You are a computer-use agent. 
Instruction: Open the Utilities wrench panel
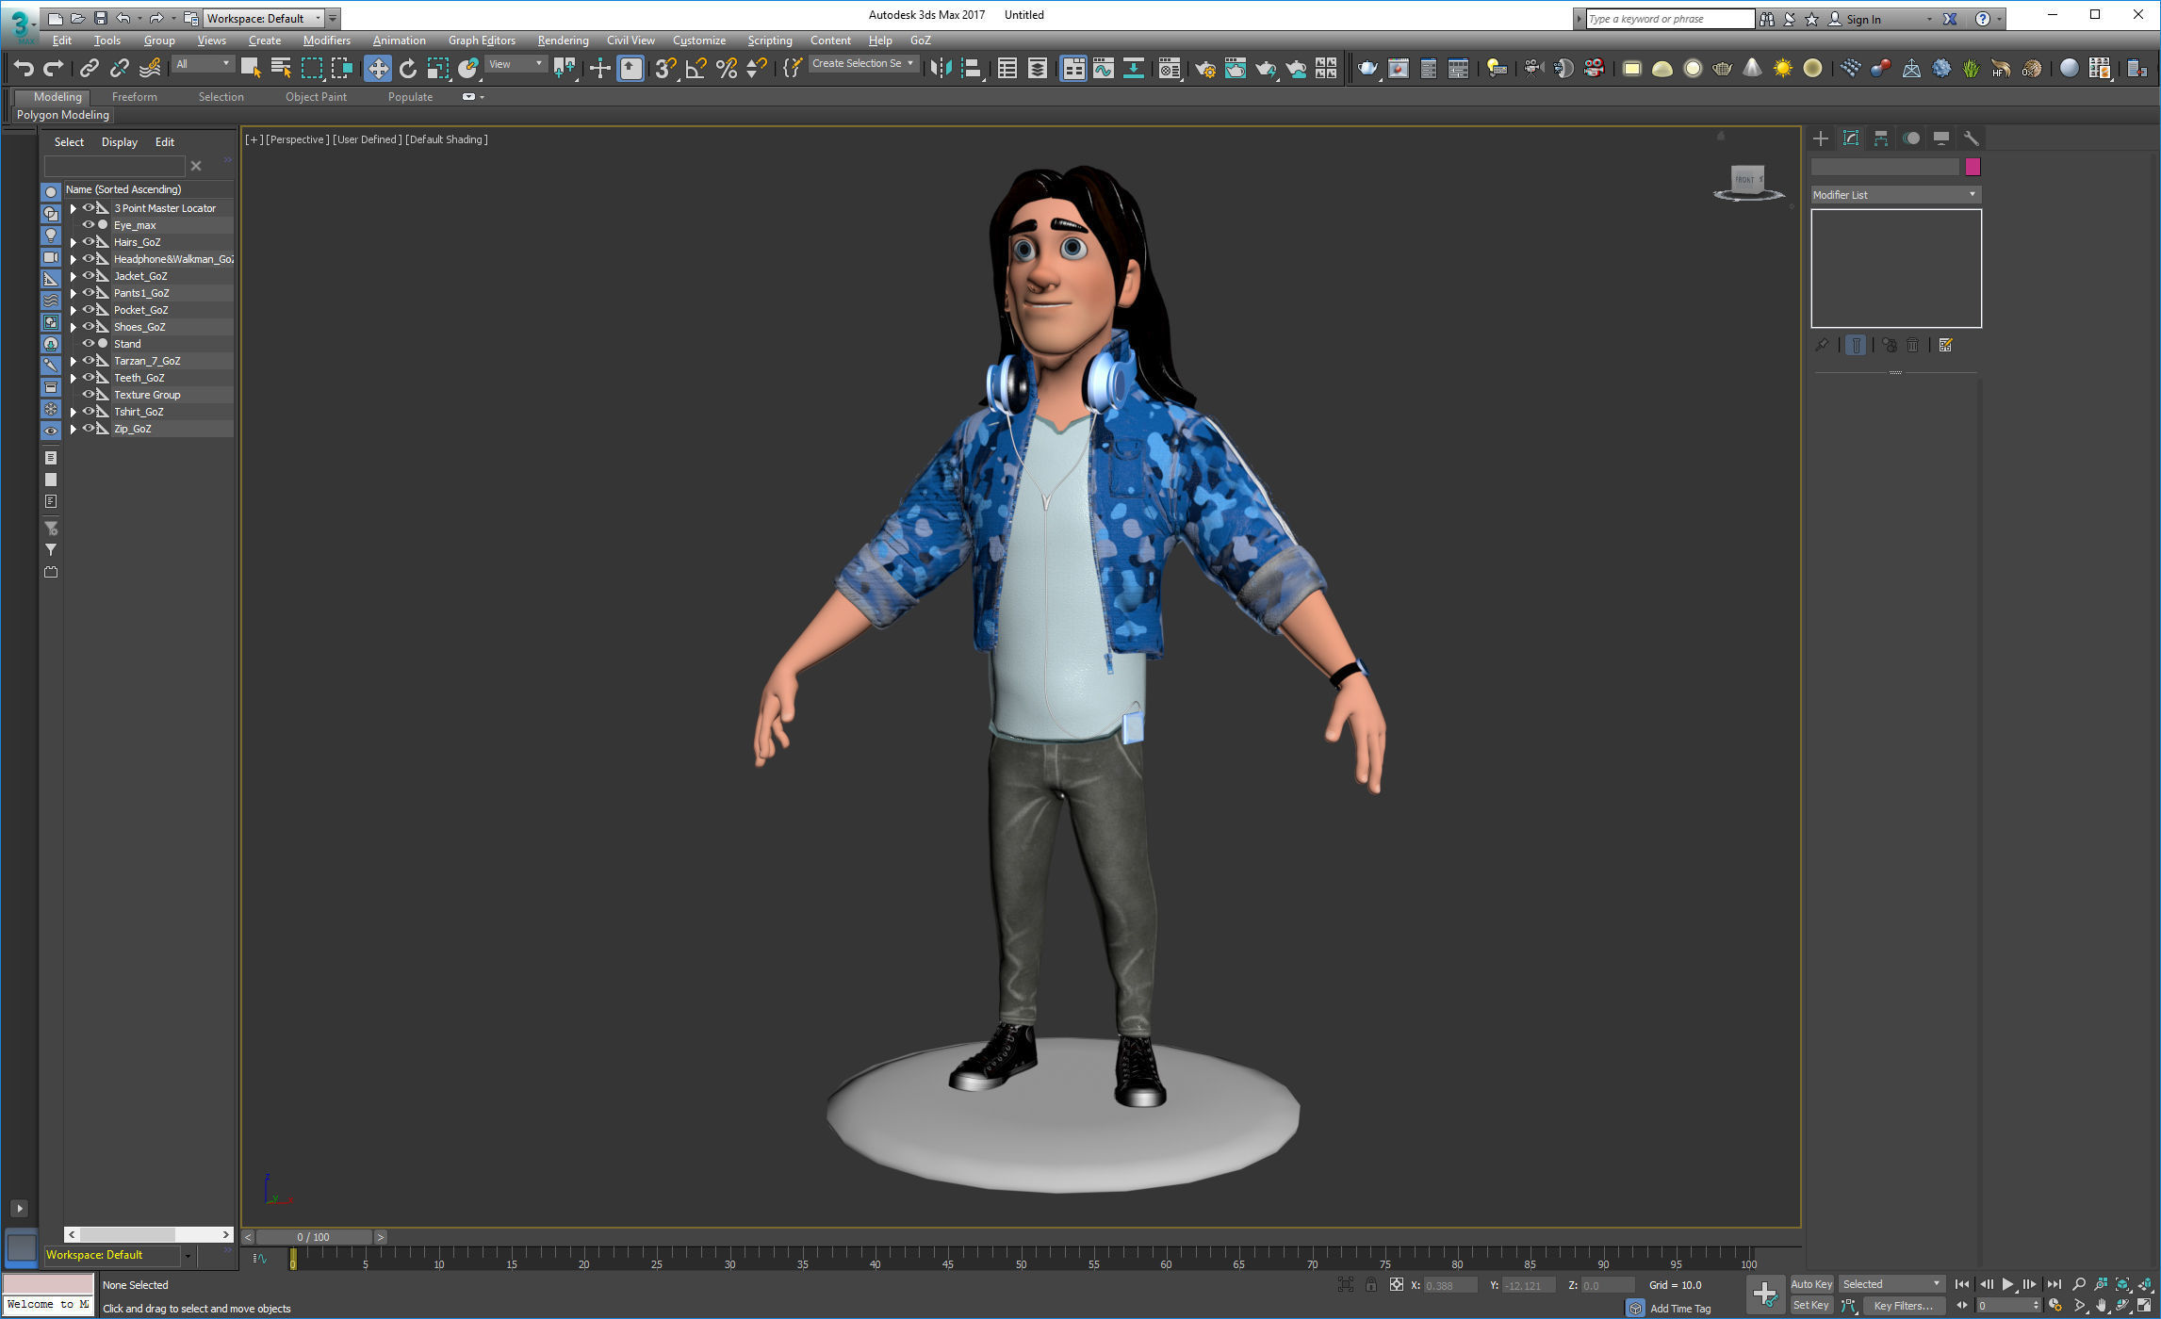1971,138
